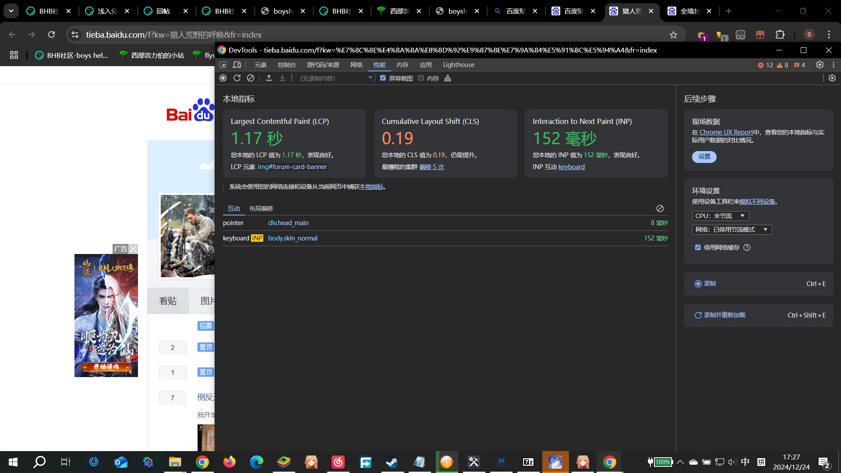This screenshot has width=841, height=473.
Task: Clear the interactions log icon
Action: click(660, 208)
